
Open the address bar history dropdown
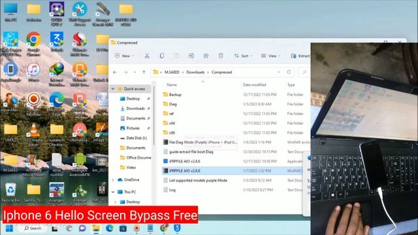(279, 72)
